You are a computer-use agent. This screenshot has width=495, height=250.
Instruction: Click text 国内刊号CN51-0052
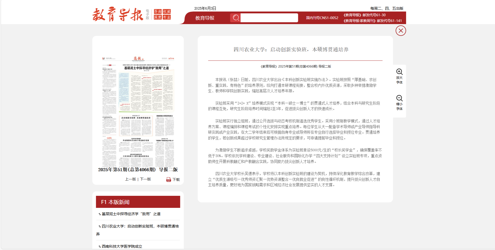pyautogui.click(x=322, y=18)
